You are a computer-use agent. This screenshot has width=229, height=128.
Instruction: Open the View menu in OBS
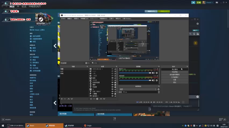pos(76,18)
